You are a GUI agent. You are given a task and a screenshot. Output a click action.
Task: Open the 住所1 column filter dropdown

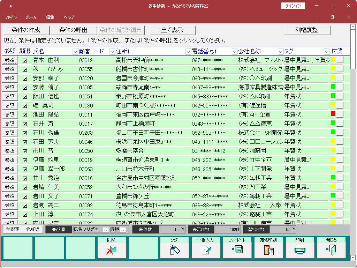point(188,52)
